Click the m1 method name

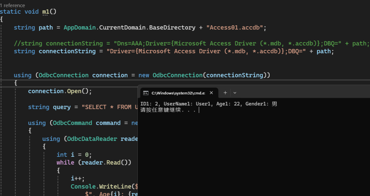click(x=46, y=12)
